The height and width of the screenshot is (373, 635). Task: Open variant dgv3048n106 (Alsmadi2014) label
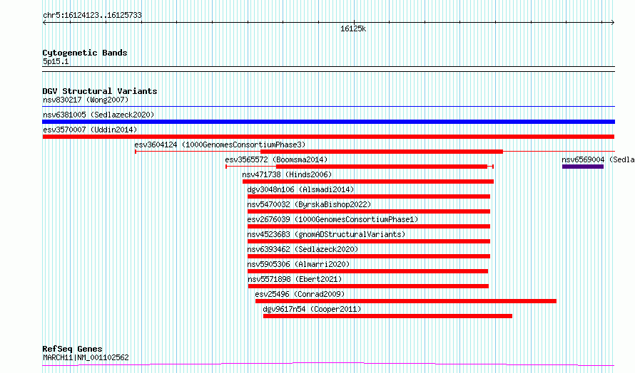click(300, 189)
